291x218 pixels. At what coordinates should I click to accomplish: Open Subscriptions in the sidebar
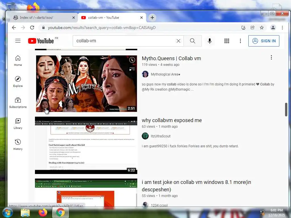(x=18, y=103)
